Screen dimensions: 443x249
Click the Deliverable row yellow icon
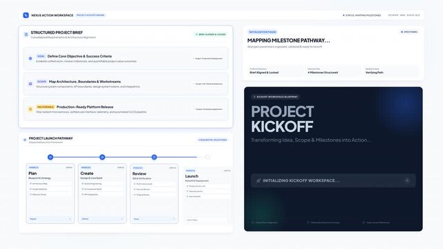[30, 109]
